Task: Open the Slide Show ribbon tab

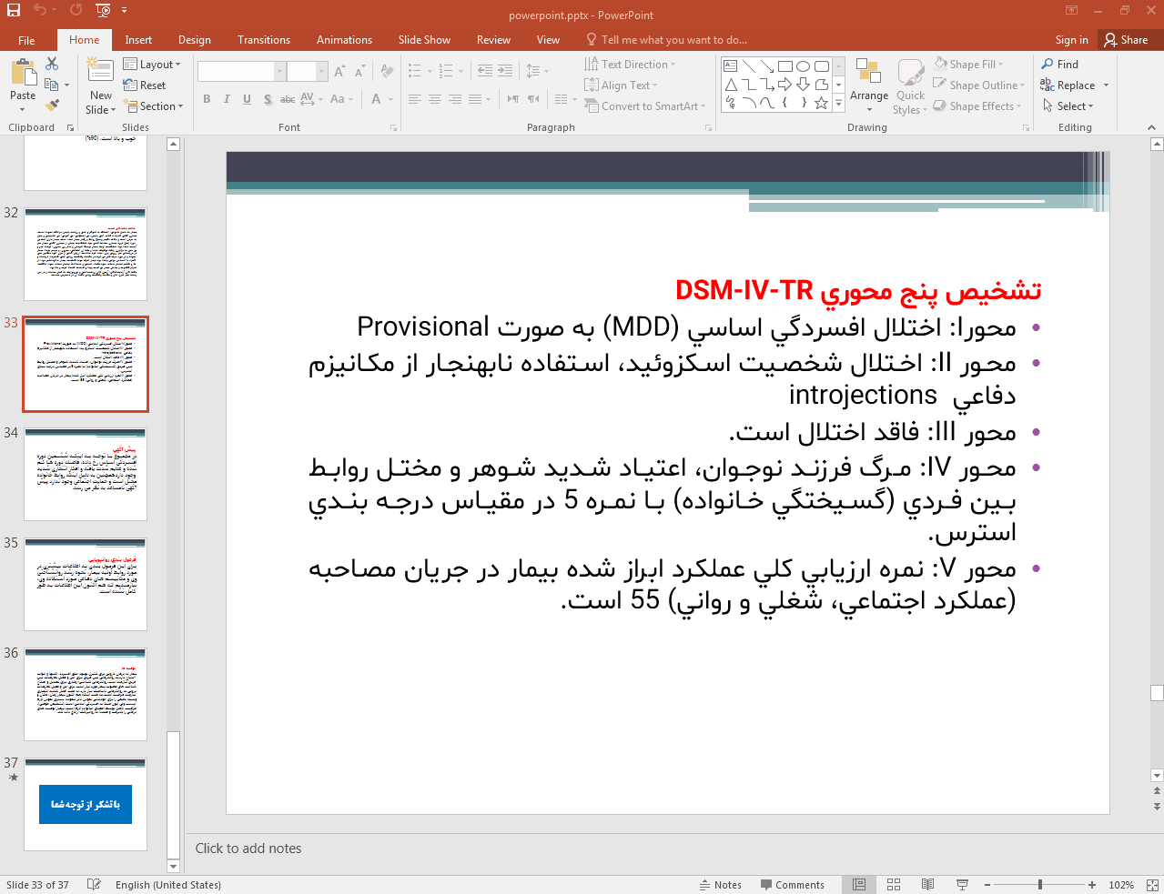Action: coord(423,39)
